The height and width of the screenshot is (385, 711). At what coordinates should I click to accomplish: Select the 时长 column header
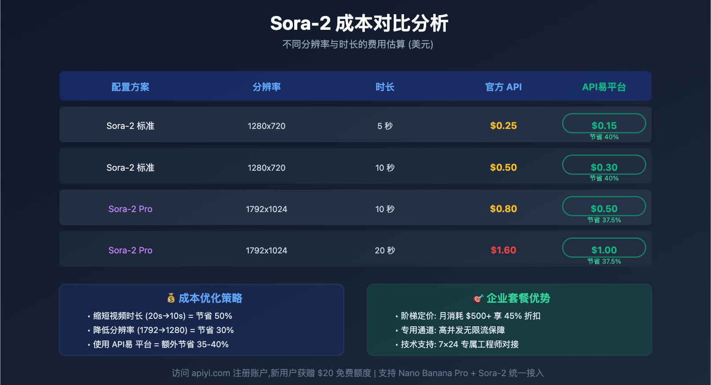tap(385, 87)
